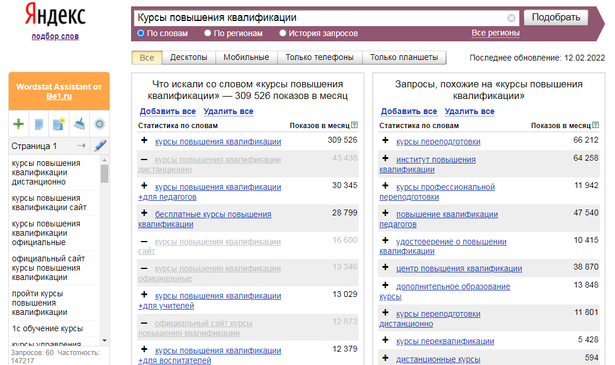The image size is (615, 365).
Task: Add '+для педагогов' phrase with its plus icon
Action: coord(144,186)
